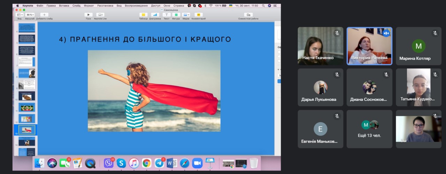Insert a table with Таблица icon
Screen dimensions: 446x174
pos(143,15)
